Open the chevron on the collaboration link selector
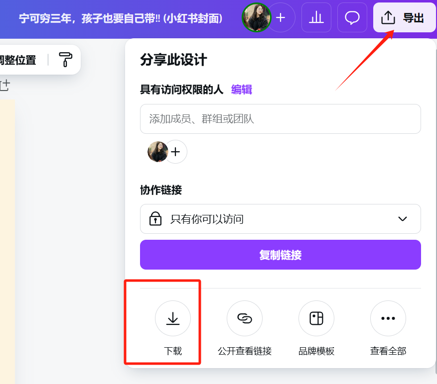437x384 pixels. tap(404, 218)
